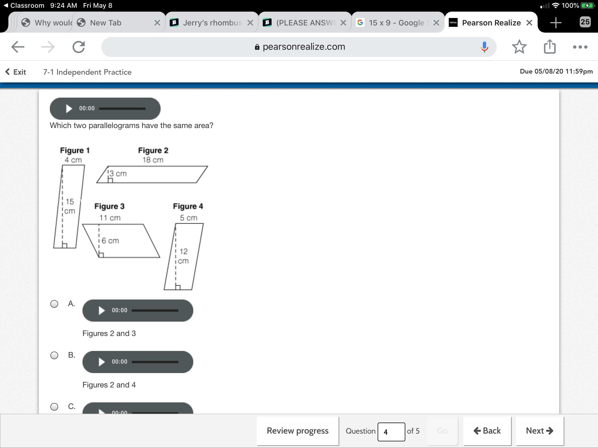
Task: Play audio for answer option A
Action: 101,310
